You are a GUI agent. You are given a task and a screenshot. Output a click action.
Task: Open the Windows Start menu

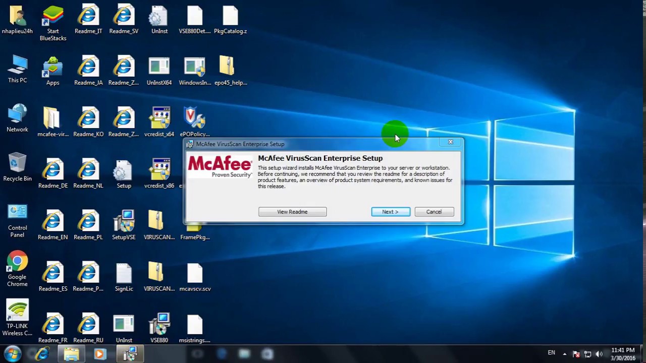tap(13, 354)
